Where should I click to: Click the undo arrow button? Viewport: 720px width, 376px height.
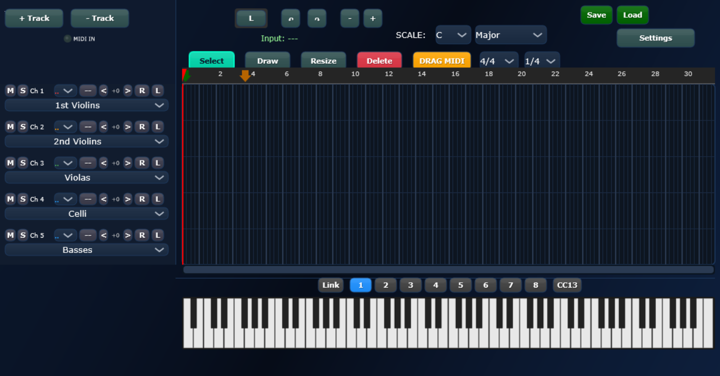pyautogui.click(x=291, y=18)
